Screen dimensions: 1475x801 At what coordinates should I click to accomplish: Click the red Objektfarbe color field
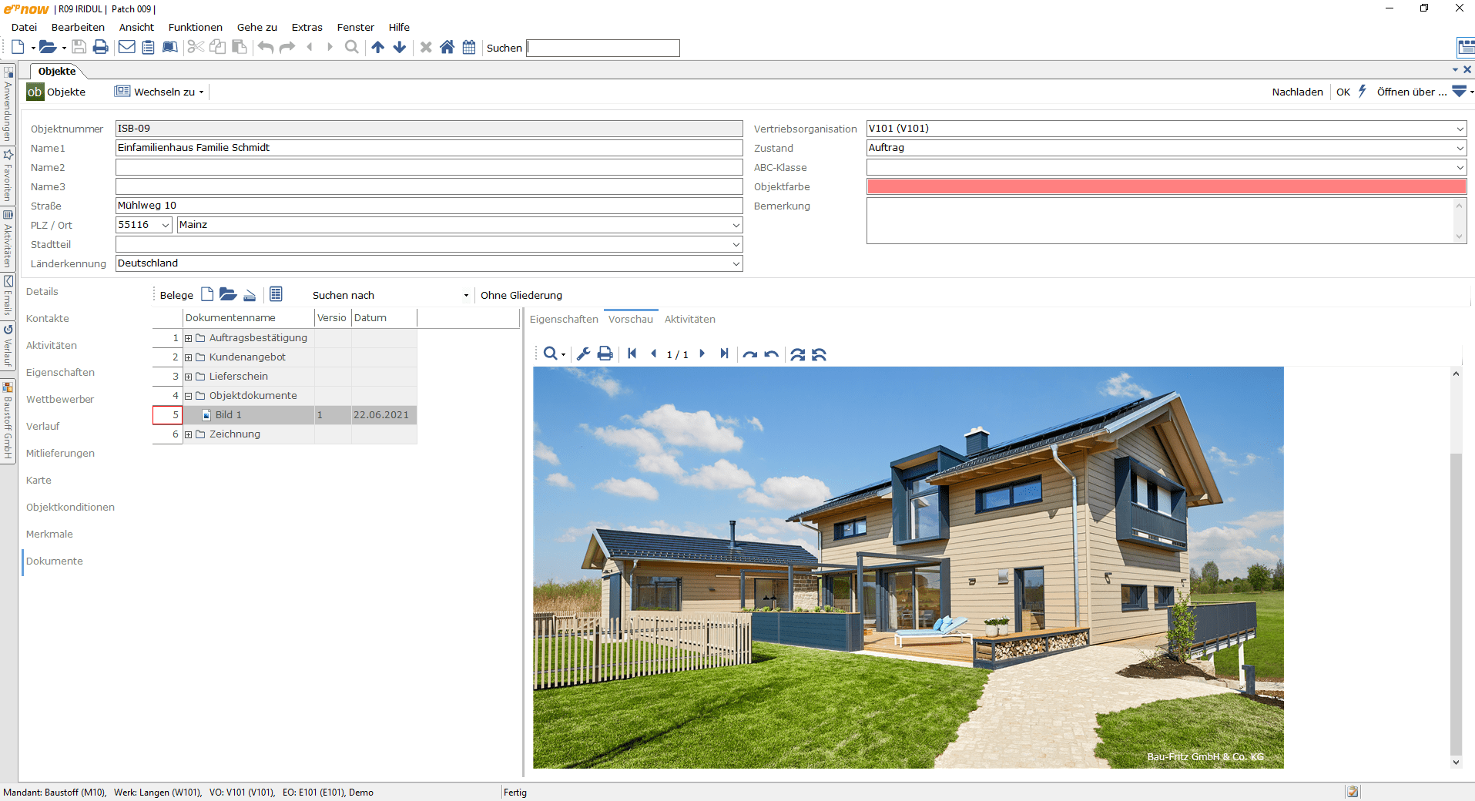(x=1166, y=186)
